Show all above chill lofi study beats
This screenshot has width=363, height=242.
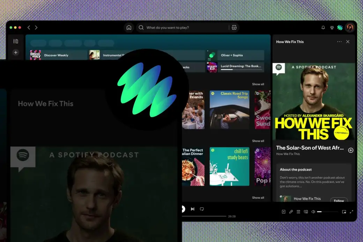pos(258,141)
